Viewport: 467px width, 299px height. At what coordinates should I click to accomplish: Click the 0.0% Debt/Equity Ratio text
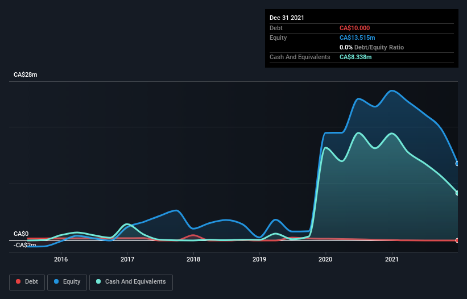click(371, 47)
